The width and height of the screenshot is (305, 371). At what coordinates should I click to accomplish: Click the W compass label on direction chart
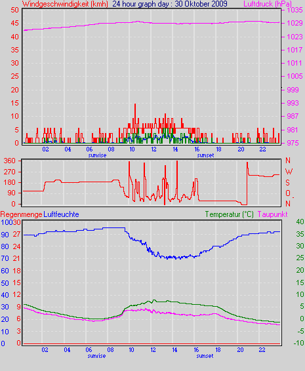coord(289,172)
